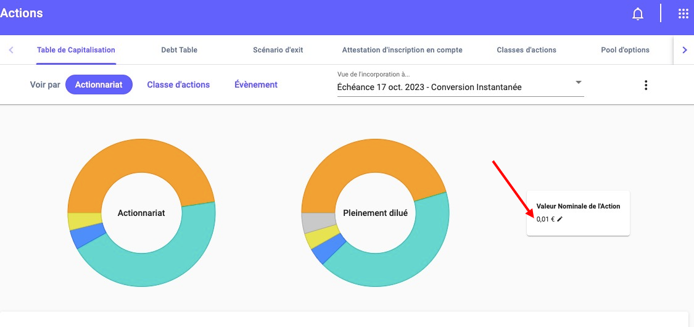Open the notifications bell
Screen dimensions: 694x327
[x=638, y=14]
